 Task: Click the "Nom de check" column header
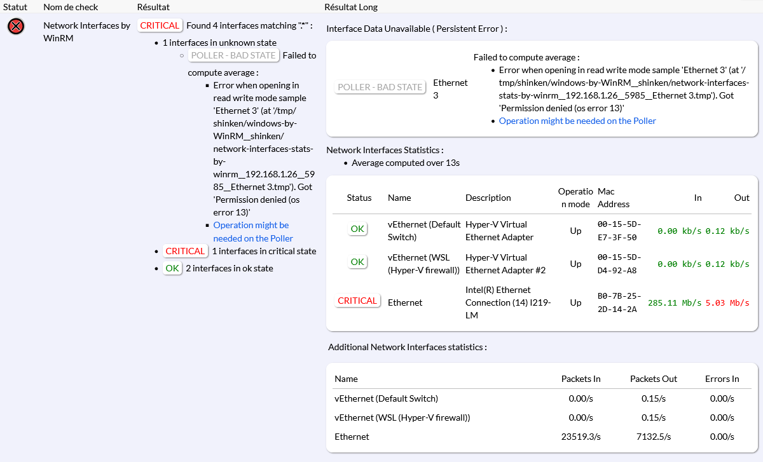(x=71, y=7)
